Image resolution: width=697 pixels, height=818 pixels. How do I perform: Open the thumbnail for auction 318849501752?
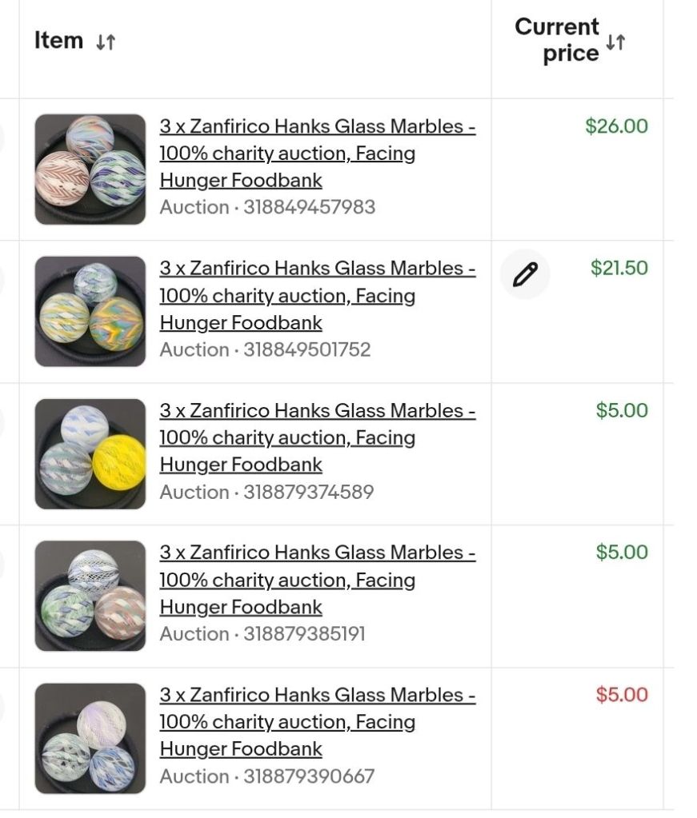pyautogui.click(x=90, y=311)
